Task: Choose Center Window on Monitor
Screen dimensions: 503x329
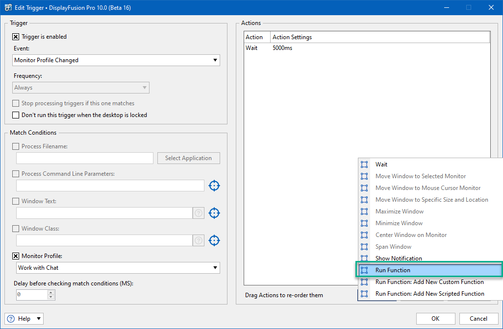Action: [x=430, y=235]
